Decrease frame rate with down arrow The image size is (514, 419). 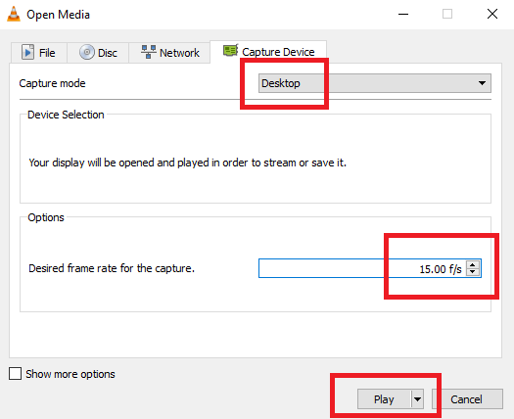(x=472, y=272)
